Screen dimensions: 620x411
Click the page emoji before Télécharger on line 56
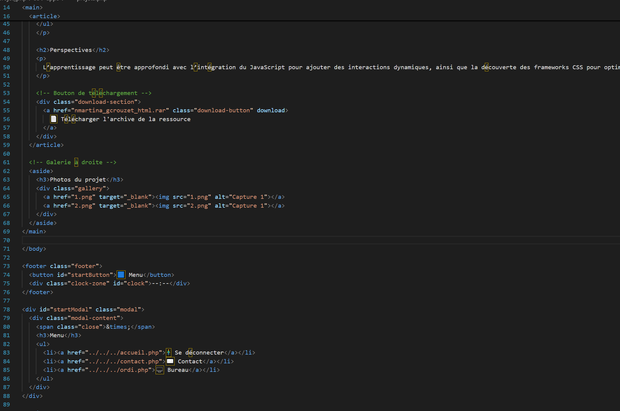coord(53,119)
